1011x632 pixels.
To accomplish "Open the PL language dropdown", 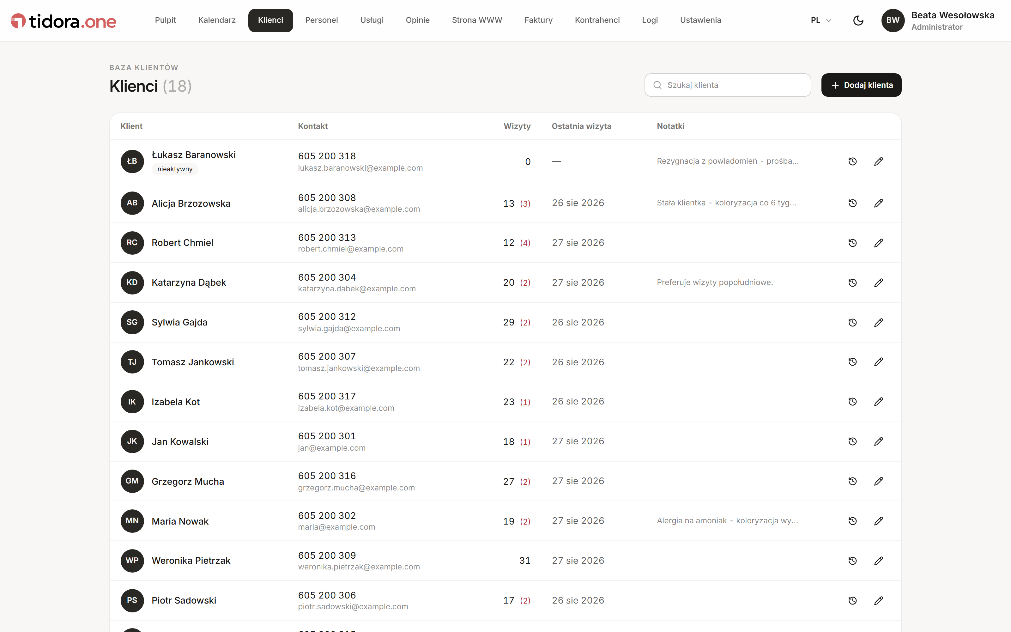I will pyautogui.click(x=821, y=20).
